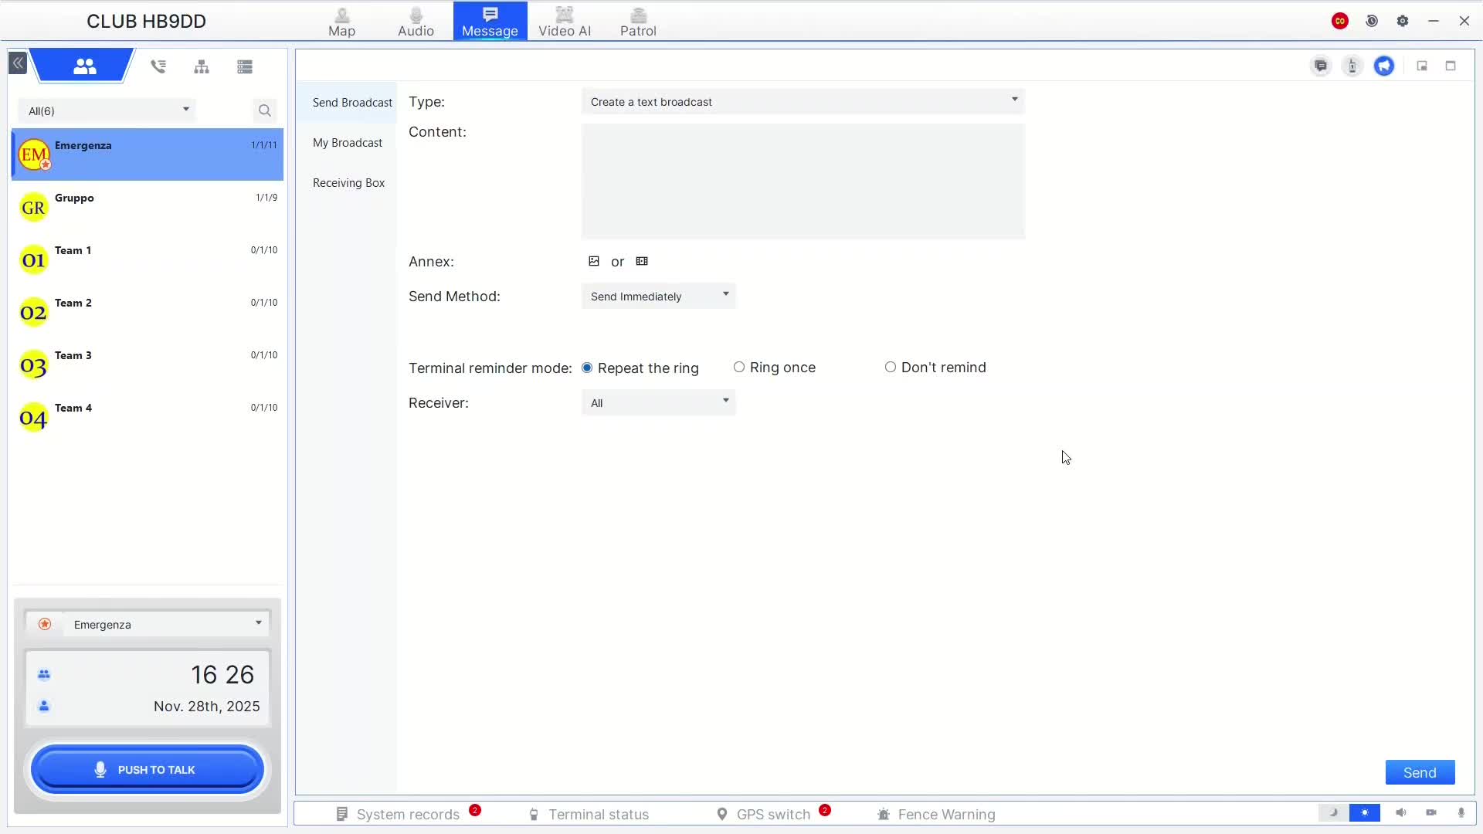Screen dimensions: 1483x834
Task: Open the GPS switch panel
Action: (773, 814)
